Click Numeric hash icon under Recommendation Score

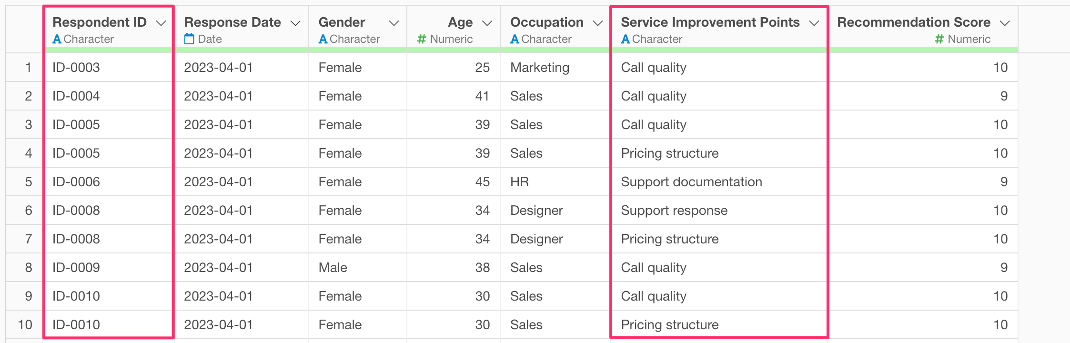point(939,39)
